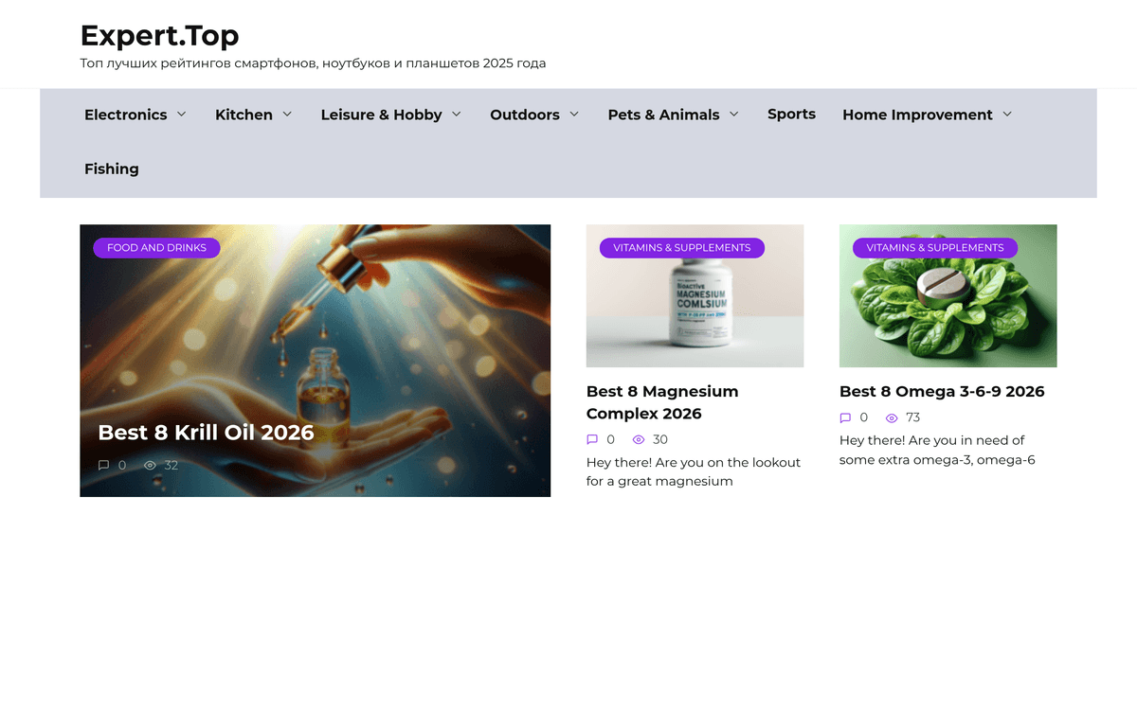Click views eye icon under Magnesium Complex

coord(639,439)
